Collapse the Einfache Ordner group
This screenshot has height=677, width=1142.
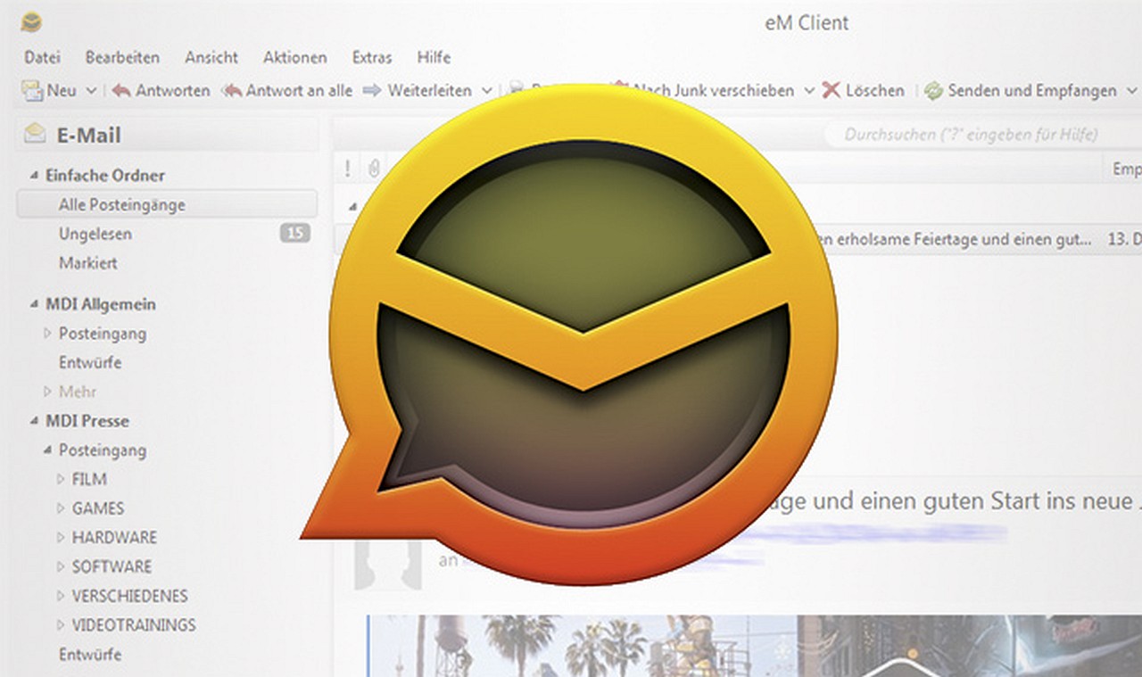[34, 176]
